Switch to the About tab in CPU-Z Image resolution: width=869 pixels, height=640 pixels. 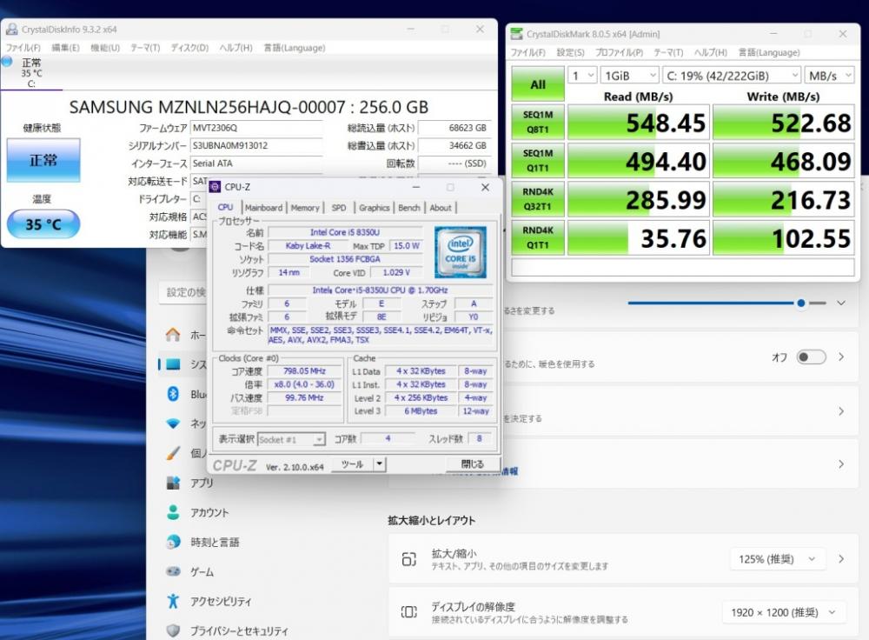pyautogui.click(x=441, y=208)
